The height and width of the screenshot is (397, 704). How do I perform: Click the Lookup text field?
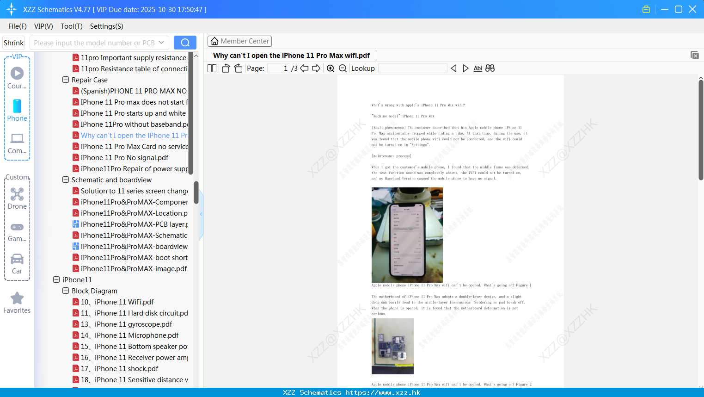412,68
